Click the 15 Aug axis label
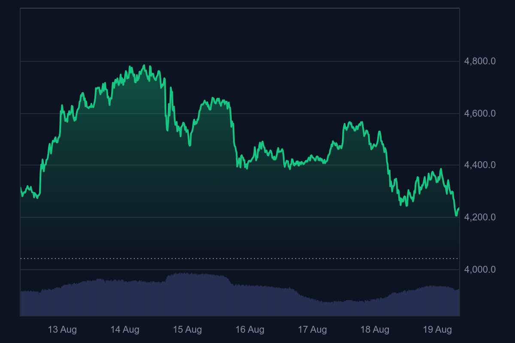 pos(187,330)
